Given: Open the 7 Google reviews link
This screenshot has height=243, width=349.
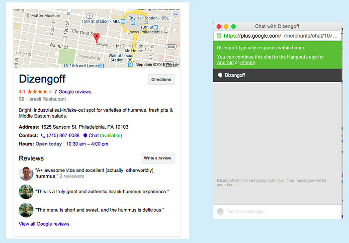Looking at the screenshot, I should [x=73, y=92].
